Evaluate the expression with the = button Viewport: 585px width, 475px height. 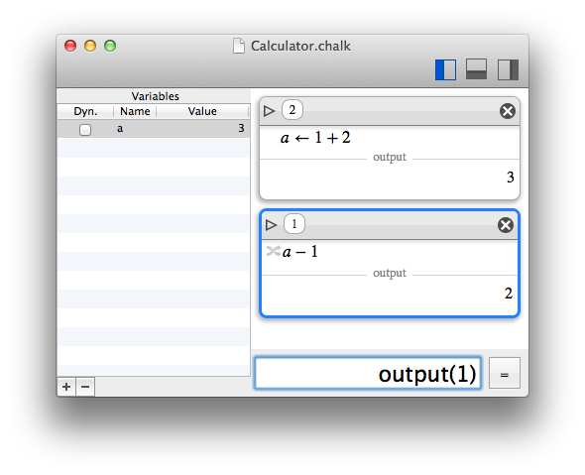point(505,373)
